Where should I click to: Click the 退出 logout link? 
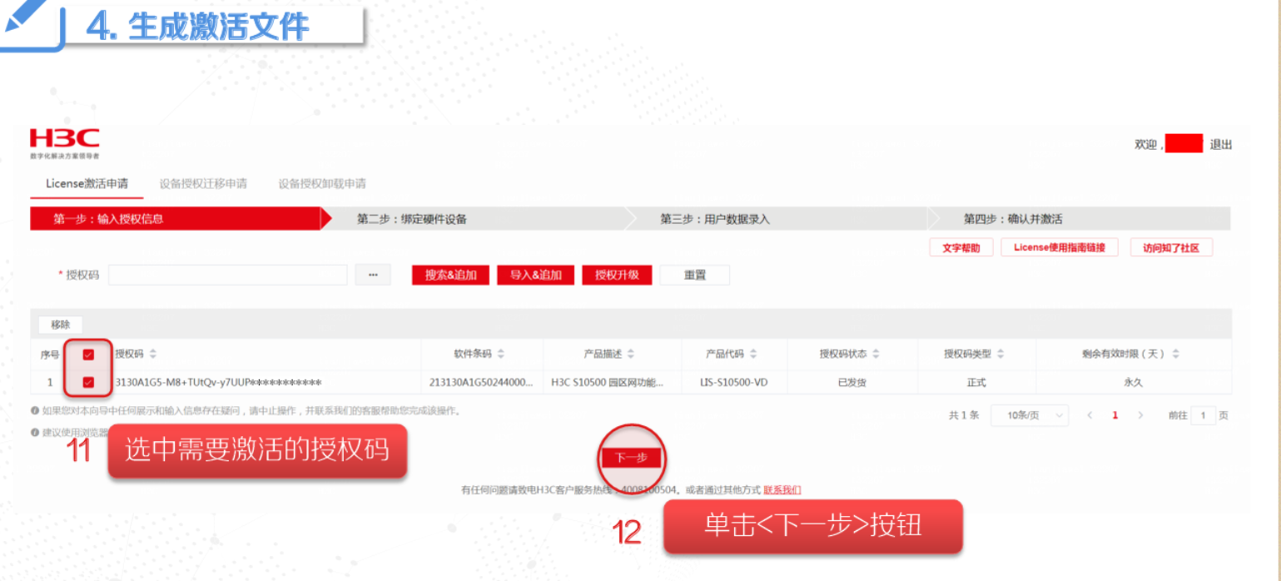[x=1220, y=145]
